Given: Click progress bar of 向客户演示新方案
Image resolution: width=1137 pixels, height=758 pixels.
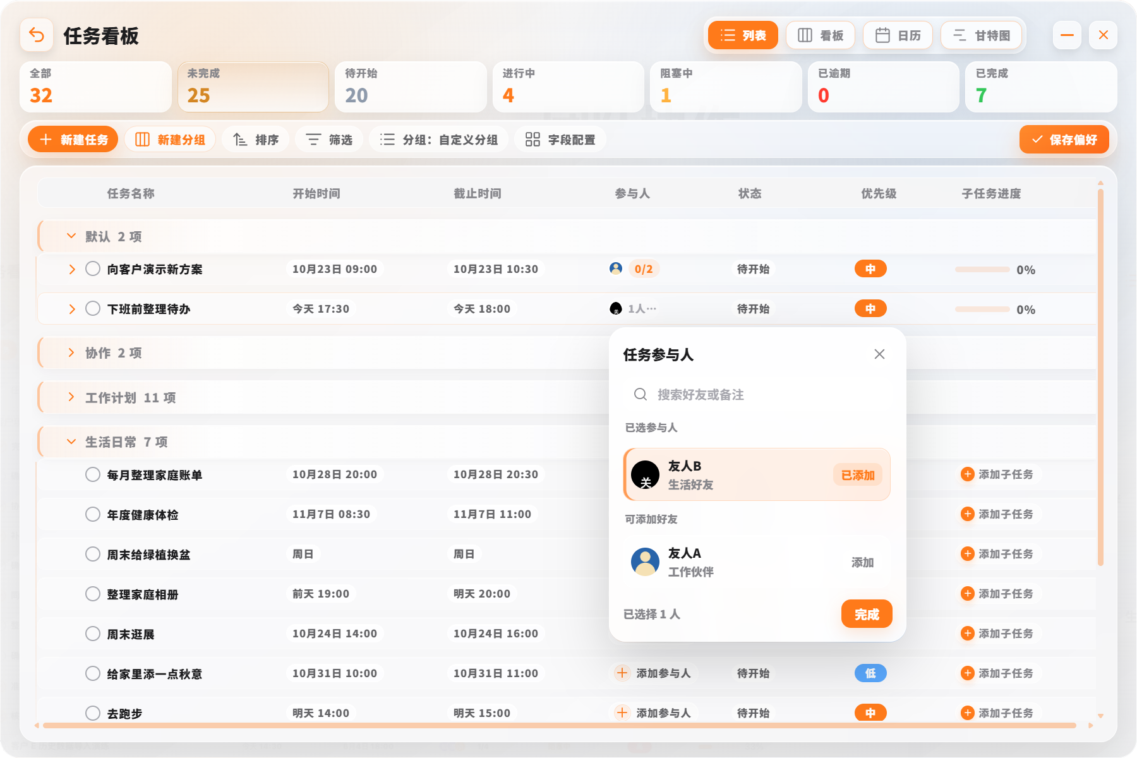Looking at the screenshot, I should point(982,269).
